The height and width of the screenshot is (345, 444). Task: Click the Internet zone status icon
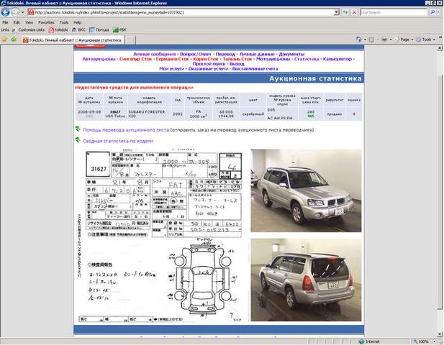pyautogui.click(x=361, y=341)
